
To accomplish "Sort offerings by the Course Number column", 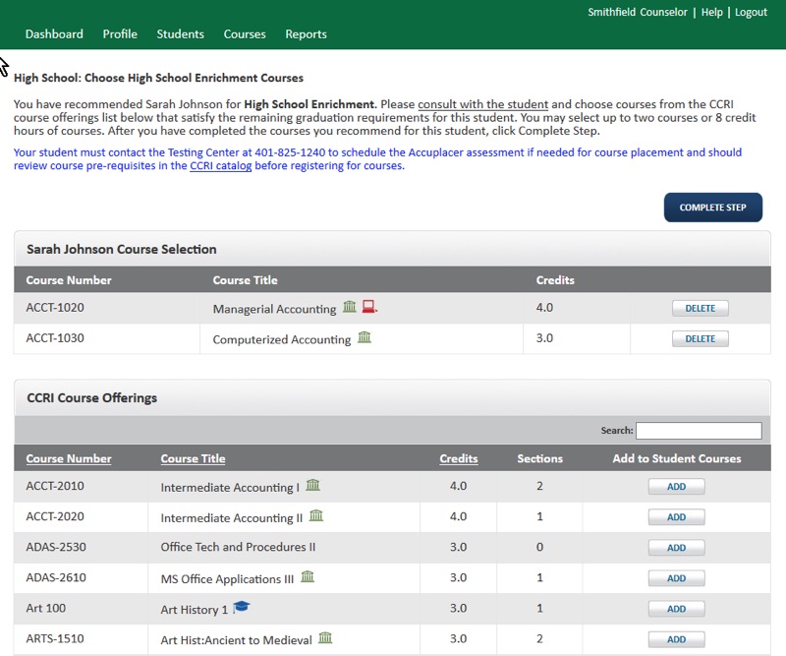I will 69,458.
